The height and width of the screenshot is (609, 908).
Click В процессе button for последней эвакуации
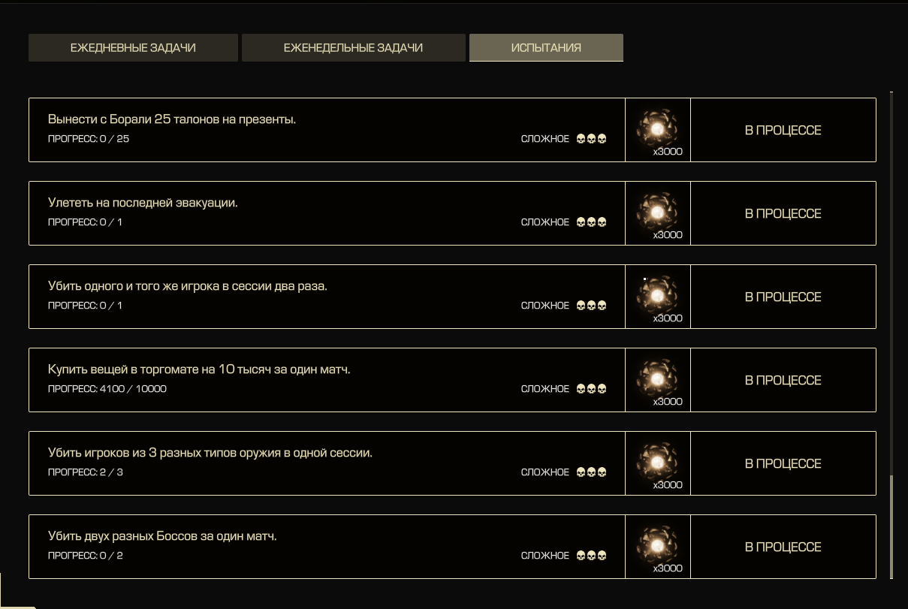coord(783,213)
